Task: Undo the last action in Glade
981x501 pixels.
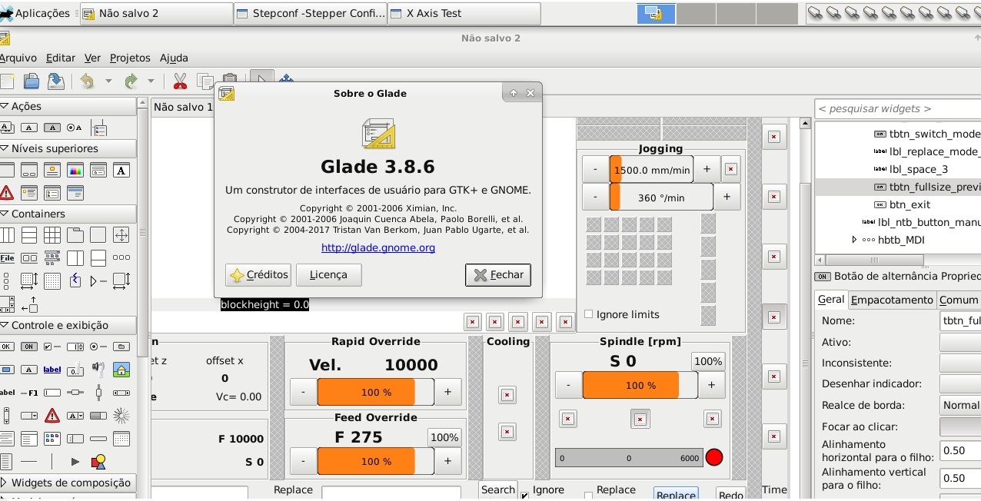Action: point(87,81)
